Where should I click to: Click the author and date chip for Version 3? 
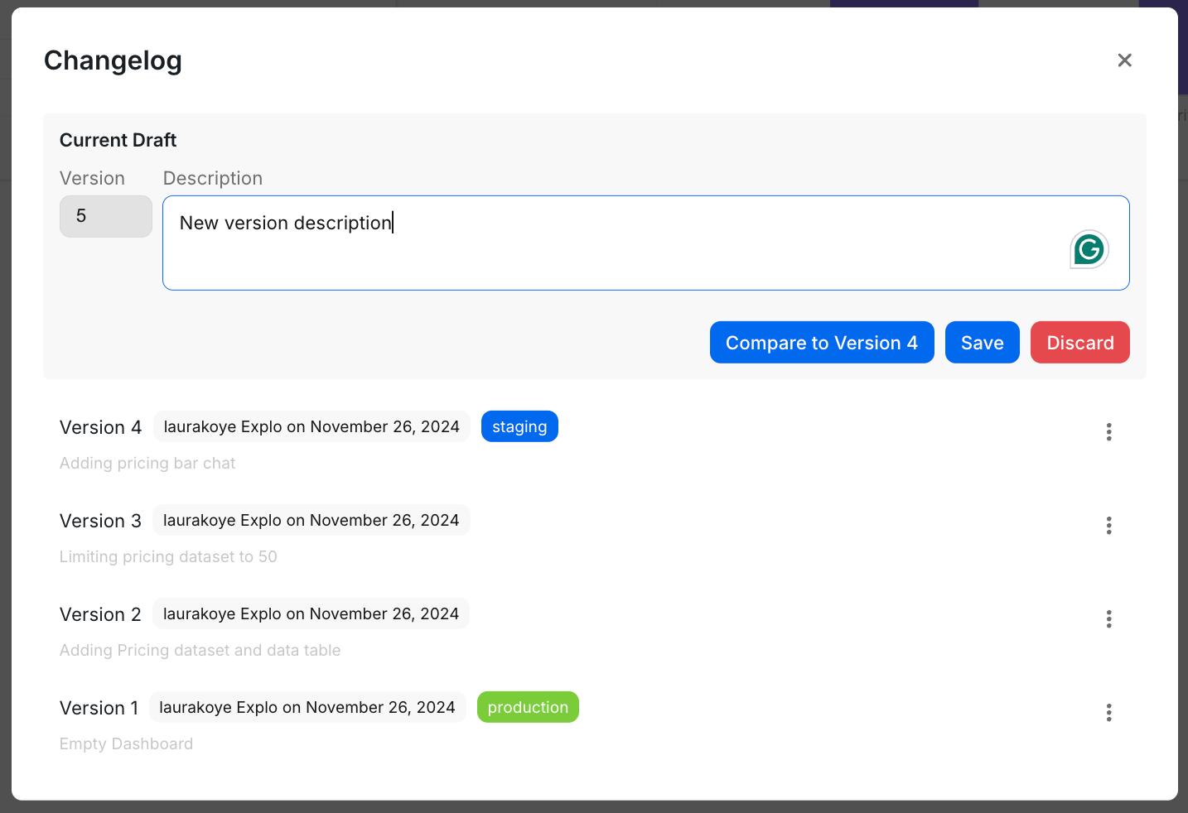(x=311, y=521)
